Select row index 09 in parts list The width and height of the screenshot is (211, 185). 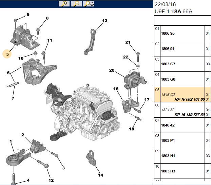[157, 151]
